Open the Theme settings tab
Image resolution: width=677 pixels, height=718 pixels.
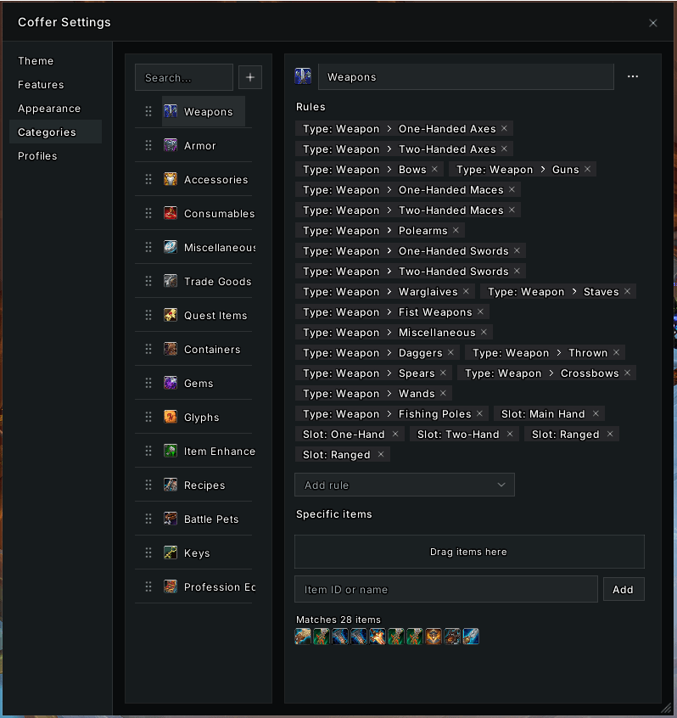[36, 61]
